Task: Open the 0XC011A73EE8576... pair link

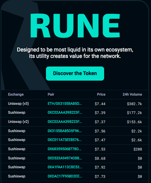Action: (x=65, y=140)
